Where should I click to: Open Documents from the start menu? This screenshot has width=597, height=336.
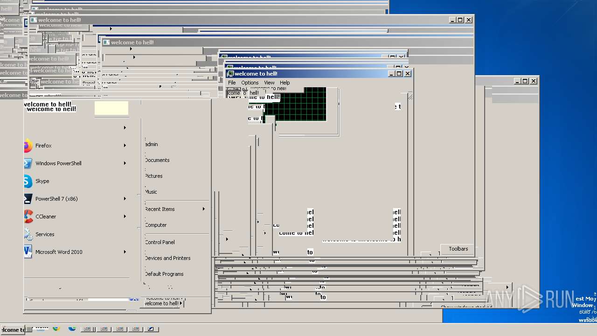[x=157, y=160]
